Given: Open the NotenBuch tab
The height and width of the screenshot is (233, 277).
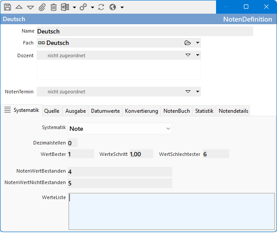Looking at the screenshot, I should pos(176,111).
